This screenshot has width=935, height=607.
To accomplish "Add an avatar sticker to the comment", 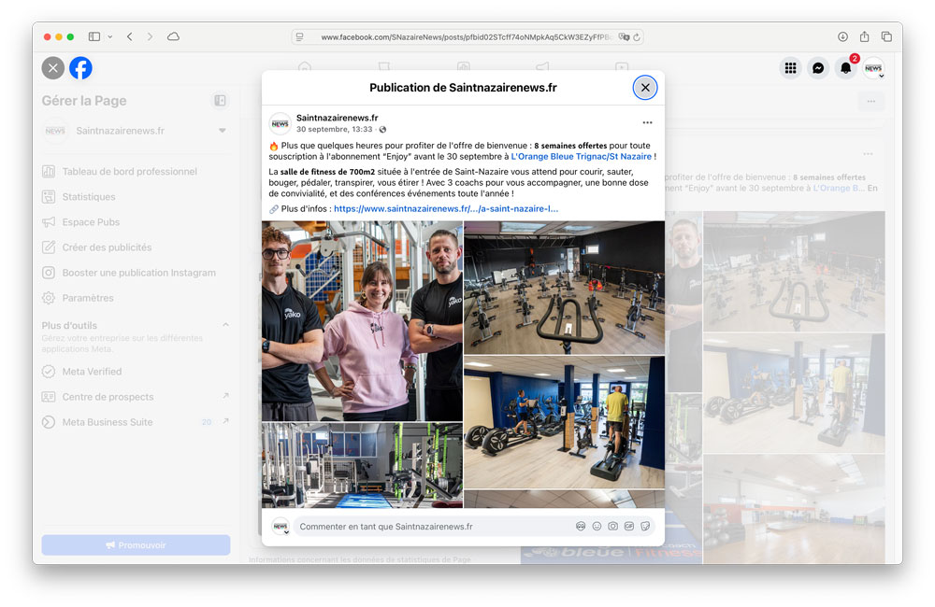I will (581, 527).
